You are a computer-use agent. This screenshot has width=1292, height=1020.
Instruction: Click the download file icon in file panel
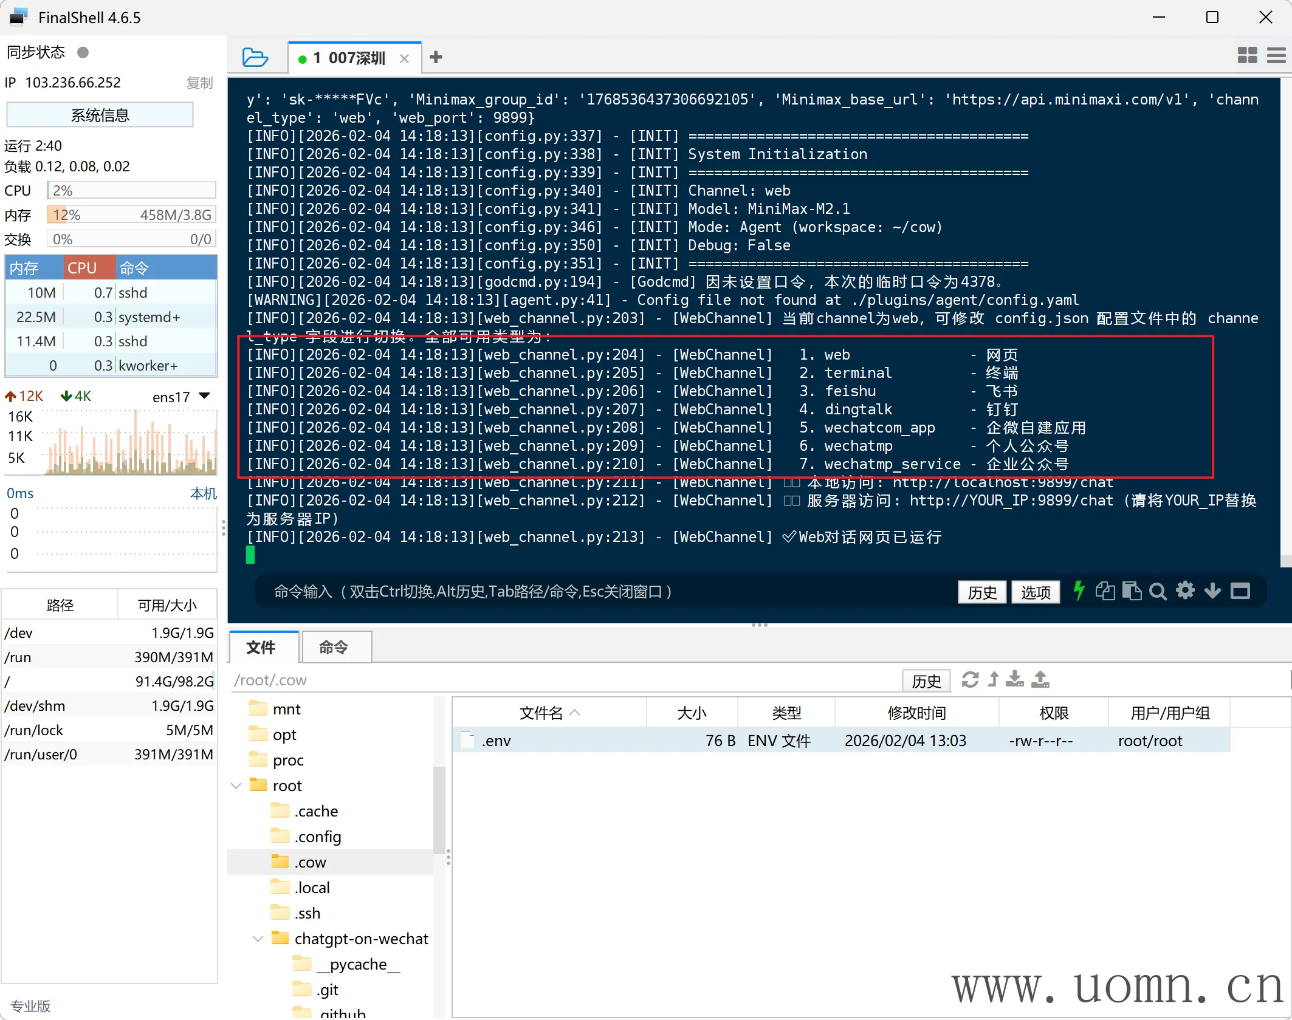point(1014,679)
